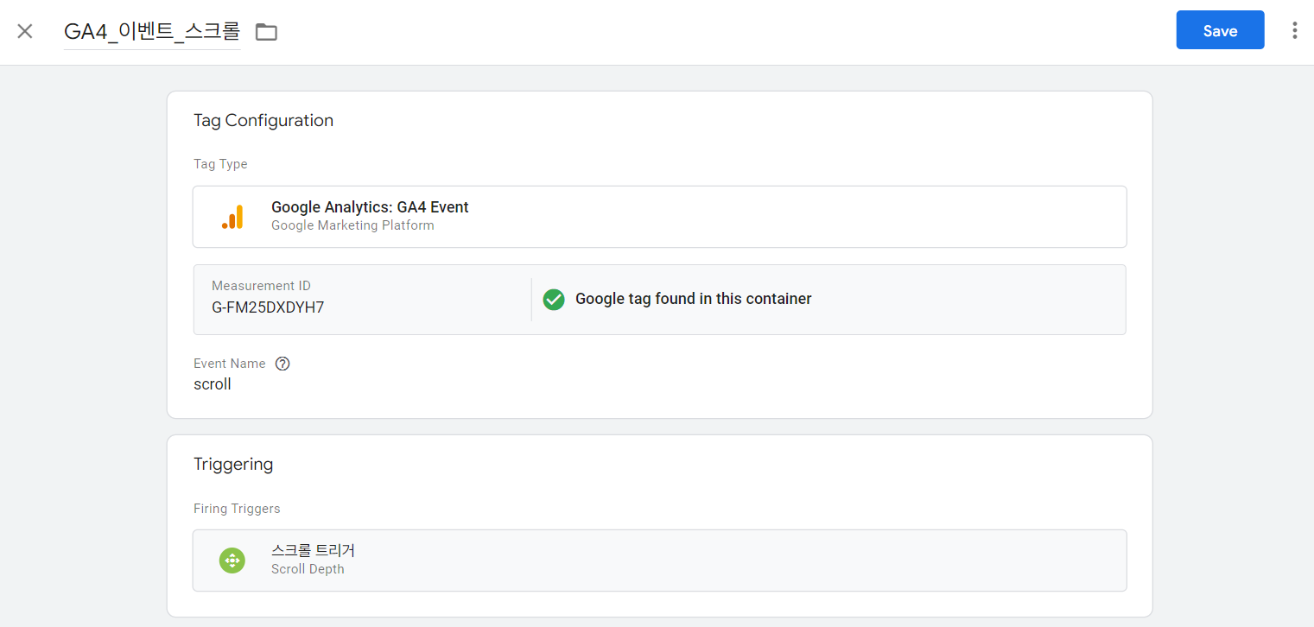Open the 스크롤 트리거 firing trigger
Viewport: 1314px width, 627px height.
coord(659,560)
